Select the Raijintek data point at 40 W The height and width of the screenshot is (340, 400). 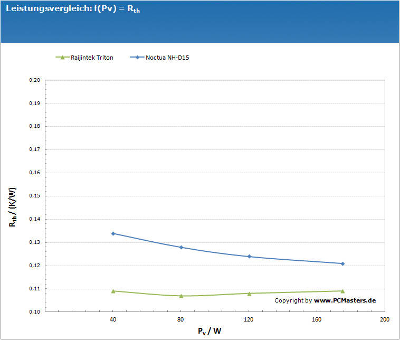click(113, 291)
